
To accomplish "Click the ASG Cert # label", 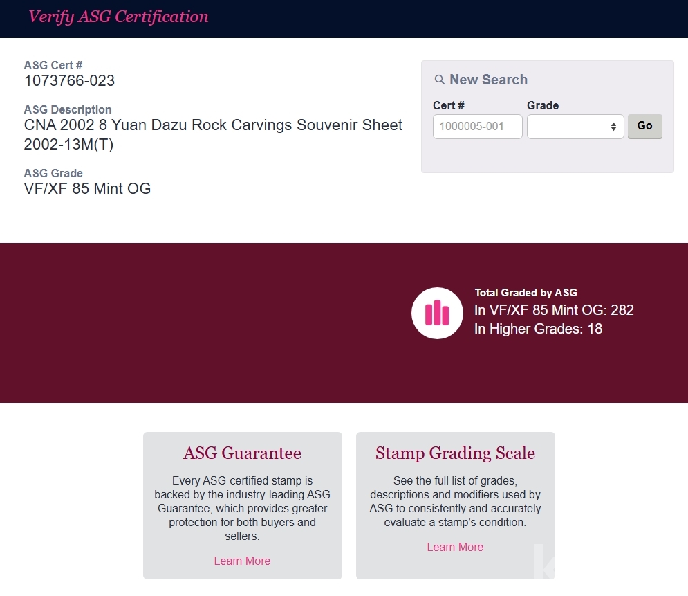I will (53, 66).
